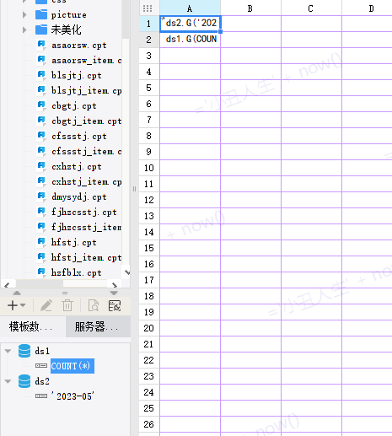392x436 pixels.
Task: Click the hzfblx.cpt file icon
Action: point(41,272)
